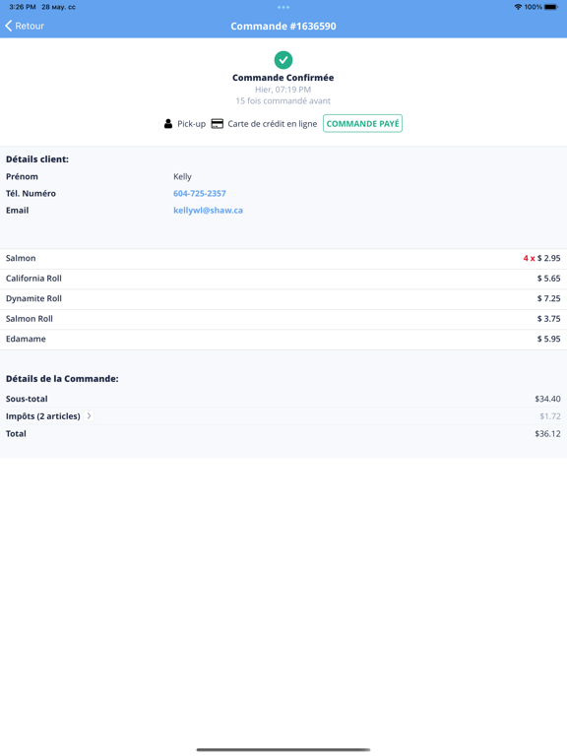The width and height of the screenshot is (567, 756).
Task: Tap the Wi-Fi status icon
Action: [518, 7]
